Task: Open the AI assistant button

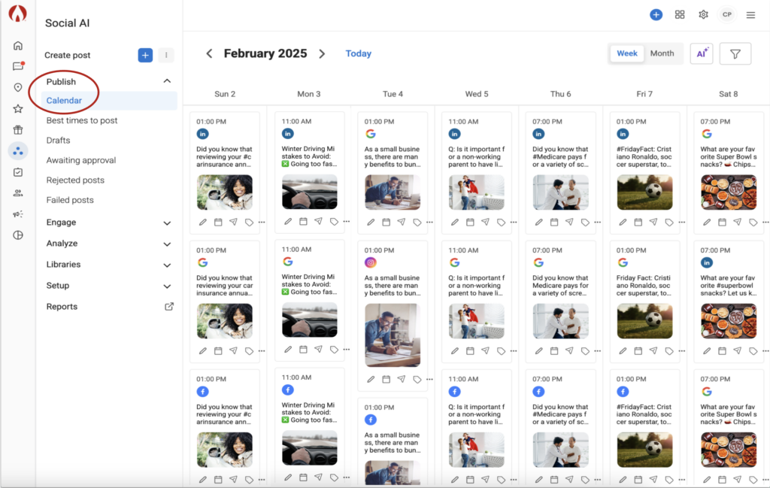Action: (x=702, y=53)
